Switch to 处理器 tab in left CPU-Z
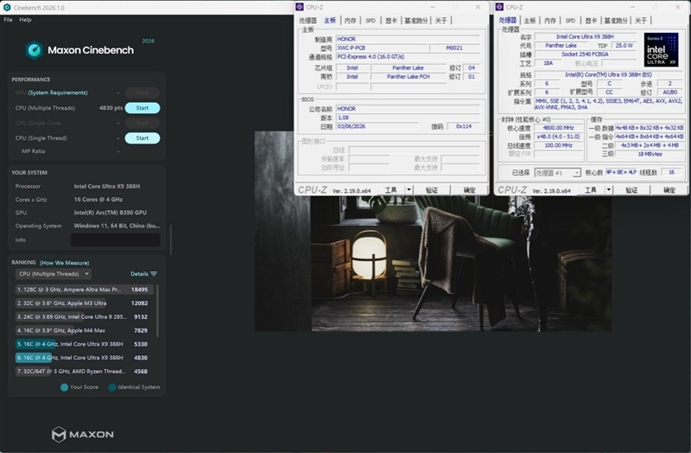 tap(307, 21)
